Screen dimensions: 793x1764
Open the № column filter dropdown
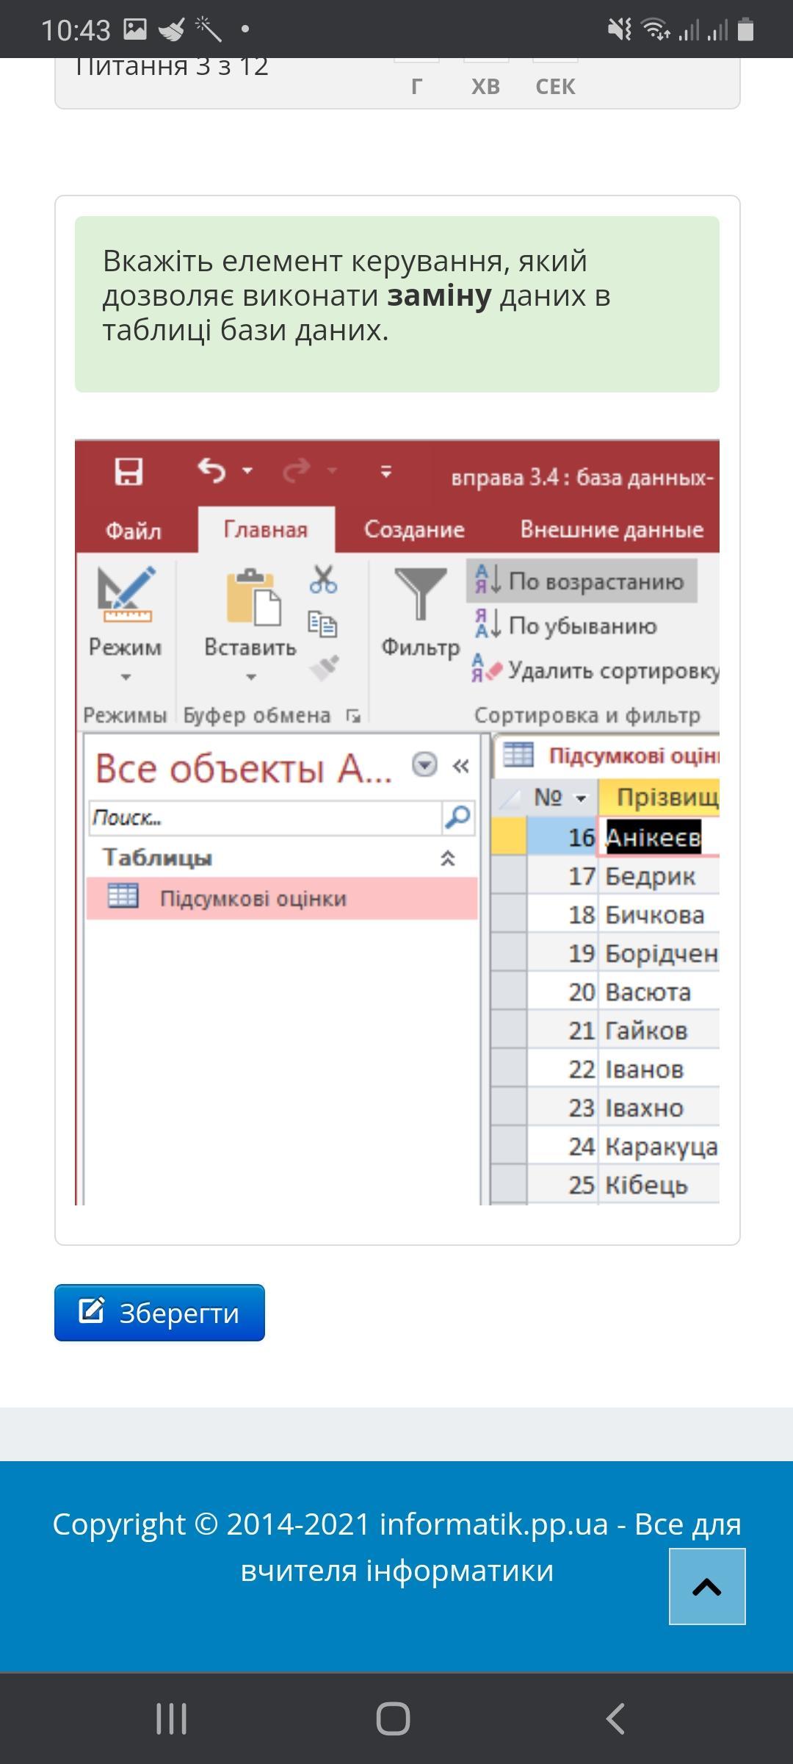[x=581, y=798]
